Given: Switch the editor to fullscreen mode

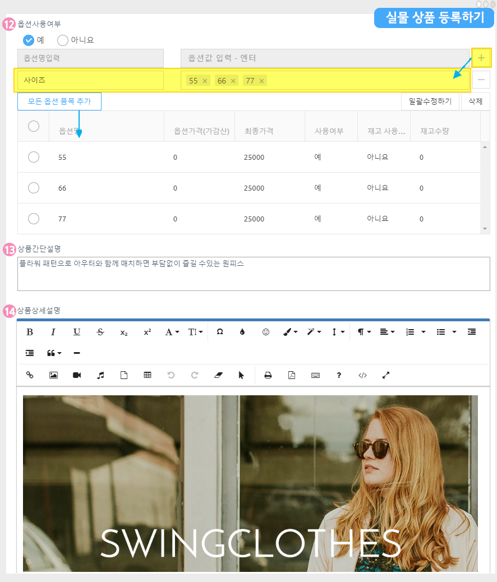Looking at the screenshot, I should 386,376.
